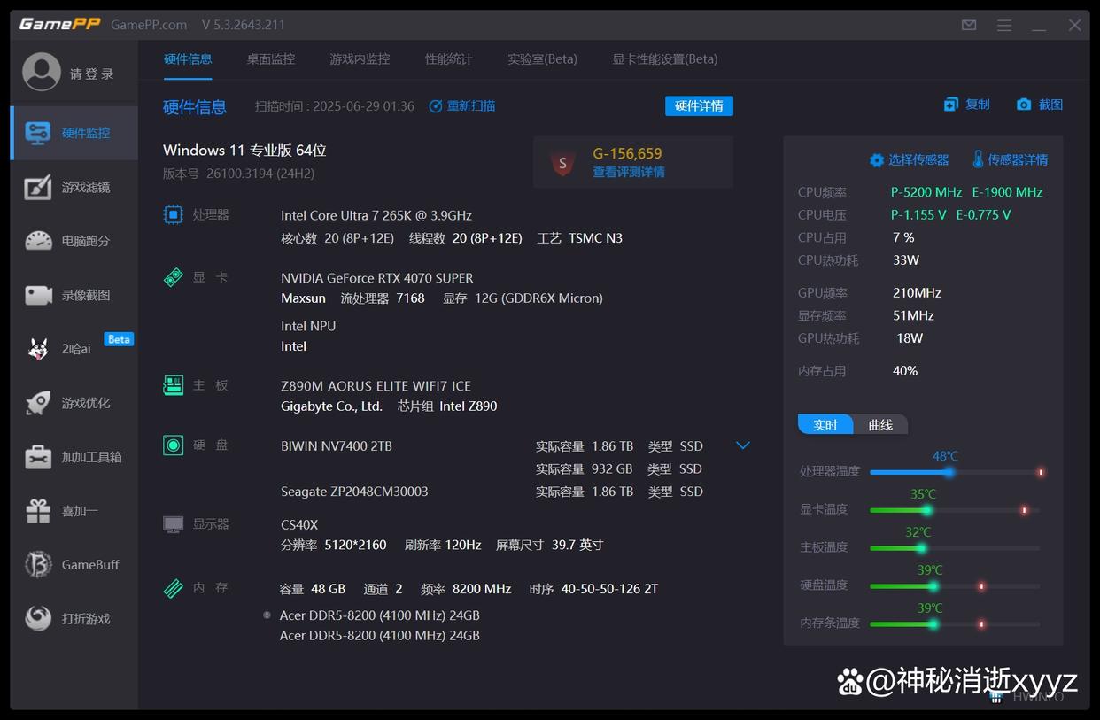Click the red S score badge
The width and height of the screenshot is (1100, 720).
562,163
